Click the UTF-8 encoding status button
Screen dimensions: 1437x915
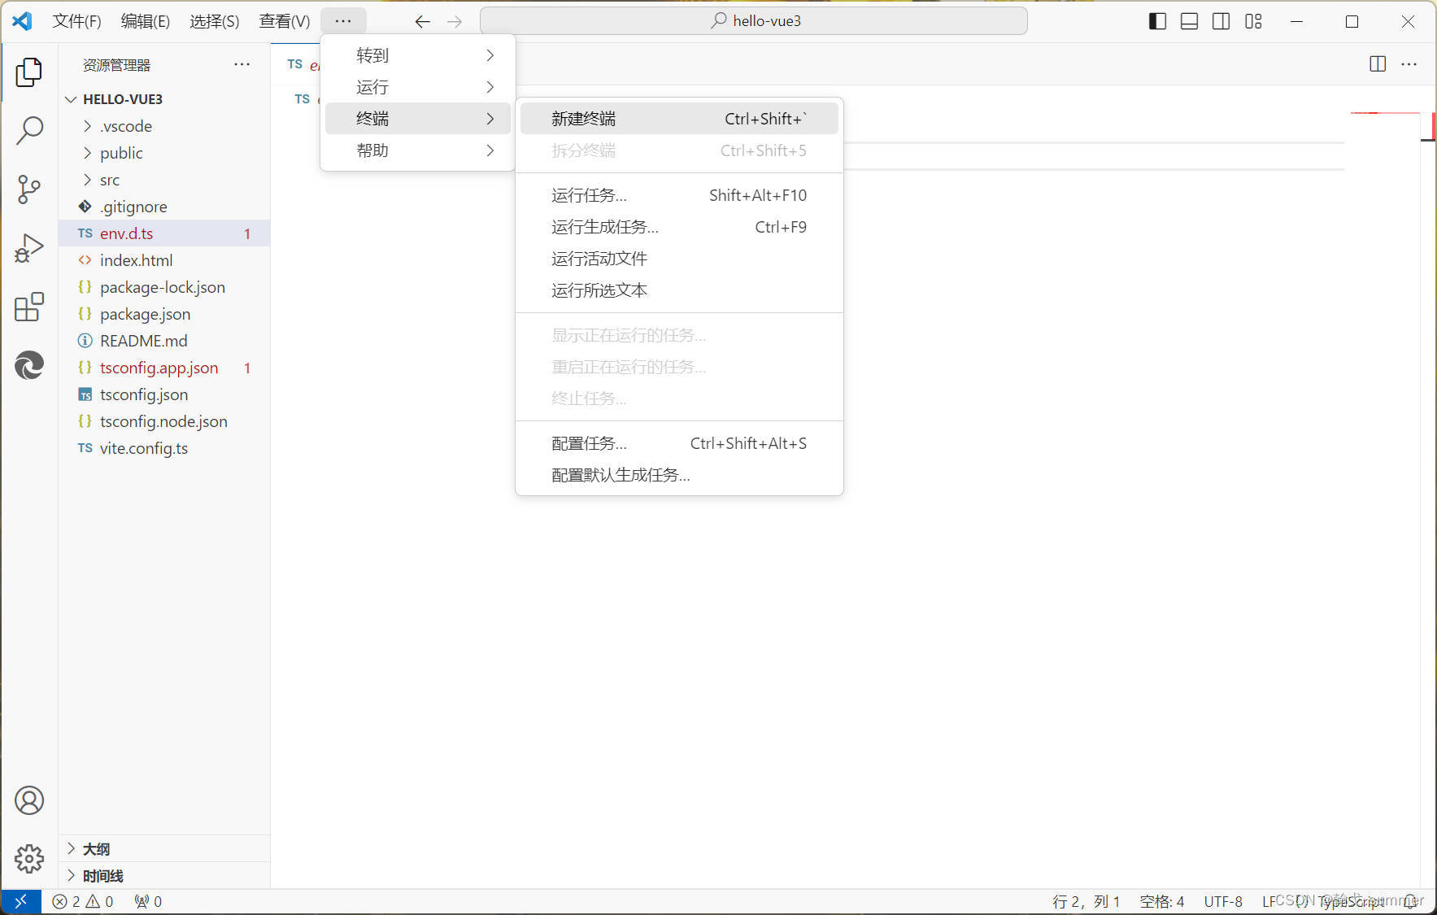(1222, 901)
